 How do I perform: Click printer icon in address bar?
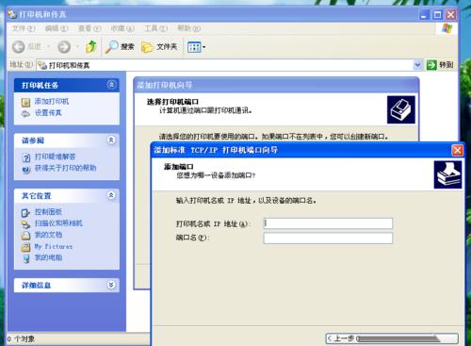coord(42,65)
